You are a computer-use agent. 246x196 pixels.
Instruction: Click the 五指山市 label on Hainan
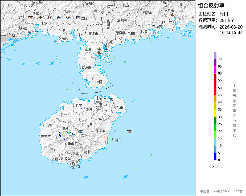tap(71, 143)
